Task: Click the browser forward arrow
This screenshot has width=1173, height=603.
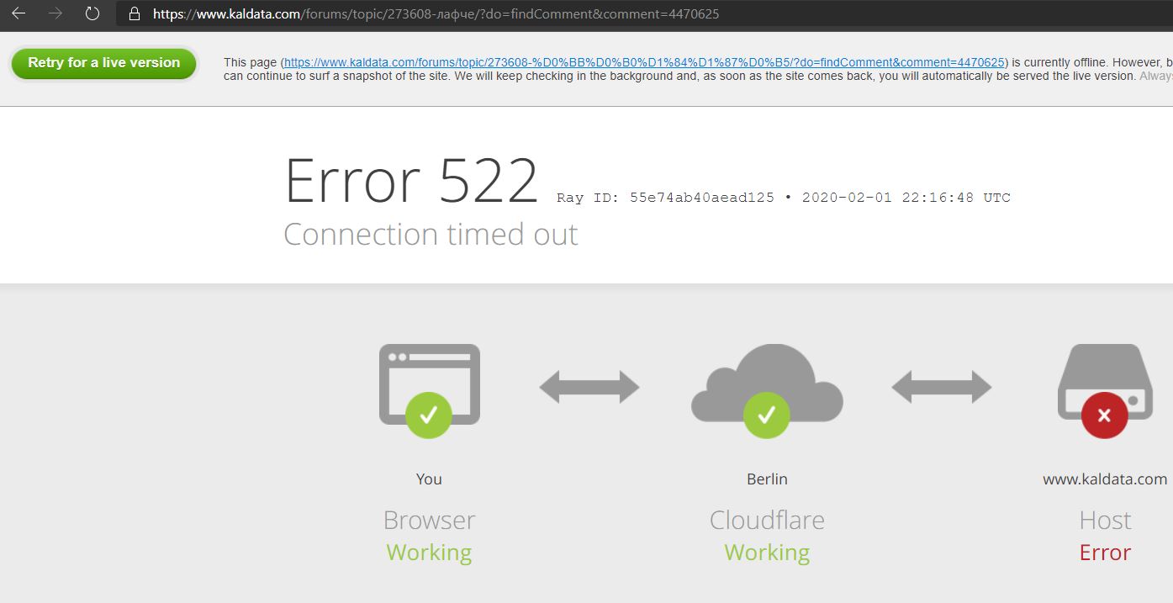Action: click(x=55, y=13)
